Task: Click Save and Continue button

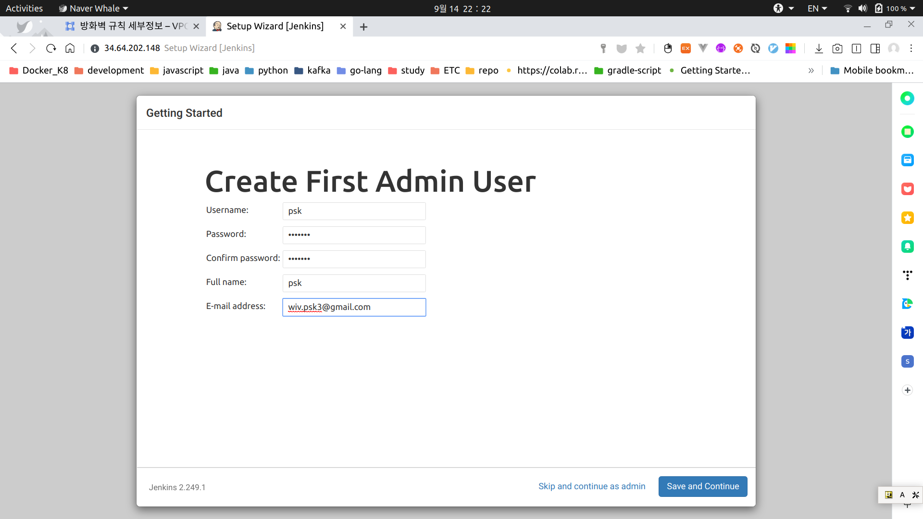Action: [702, 486]
